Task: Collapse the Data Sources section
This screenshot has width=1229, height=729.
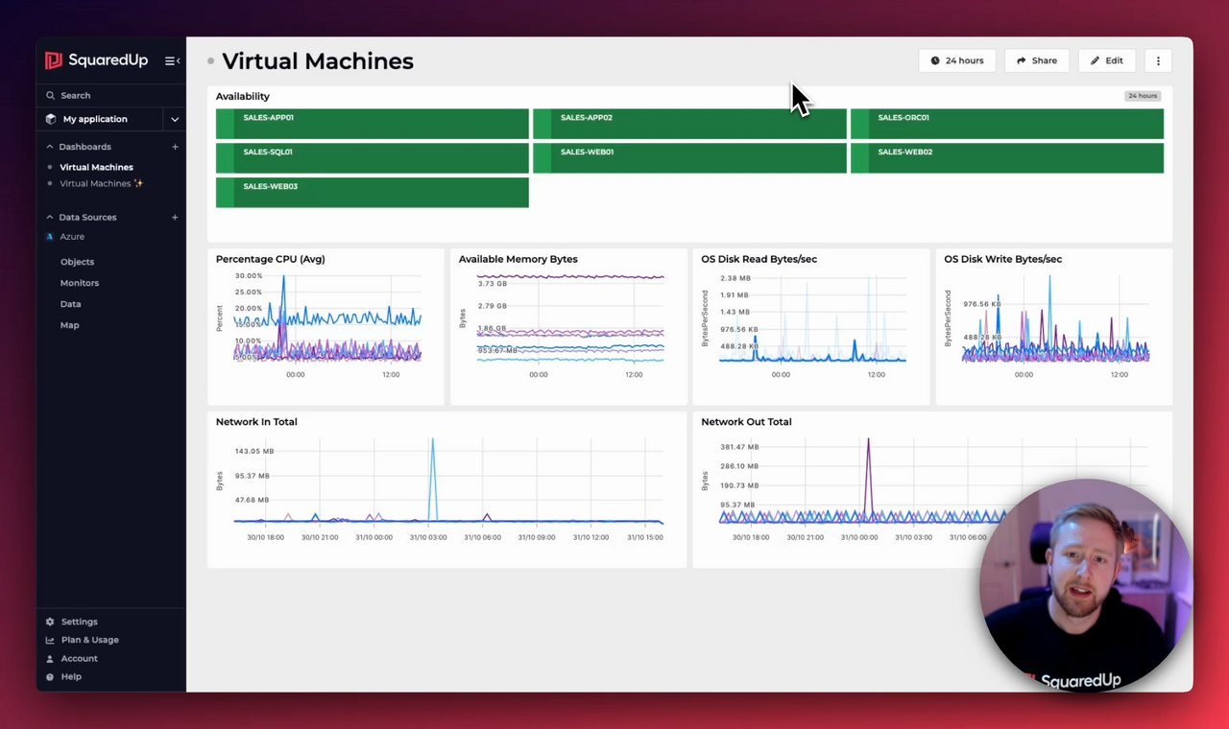Action: [50, 218]
